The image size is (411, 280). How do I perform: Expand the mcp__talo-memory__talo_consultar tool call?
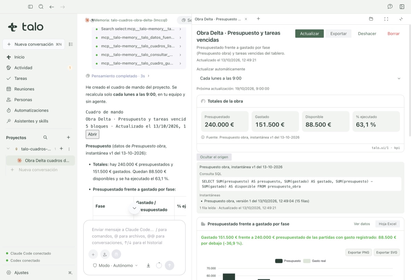139,55
